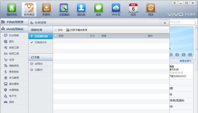The width and height of the screenshot is (198, 113).
Task: Open the 娱乐 category
Action: click(x=14, y=42)
